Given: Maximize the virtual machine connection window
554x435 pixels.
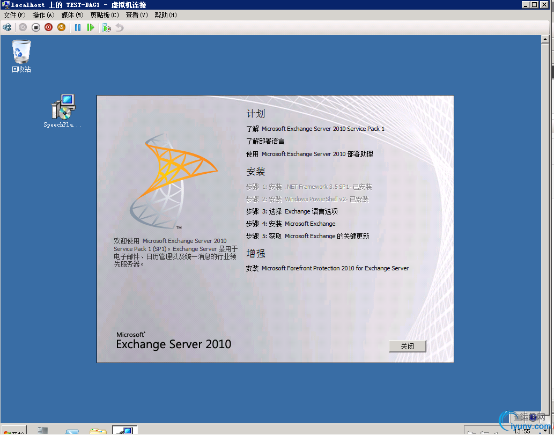Looking at the screenshot, I should [535, 5].
